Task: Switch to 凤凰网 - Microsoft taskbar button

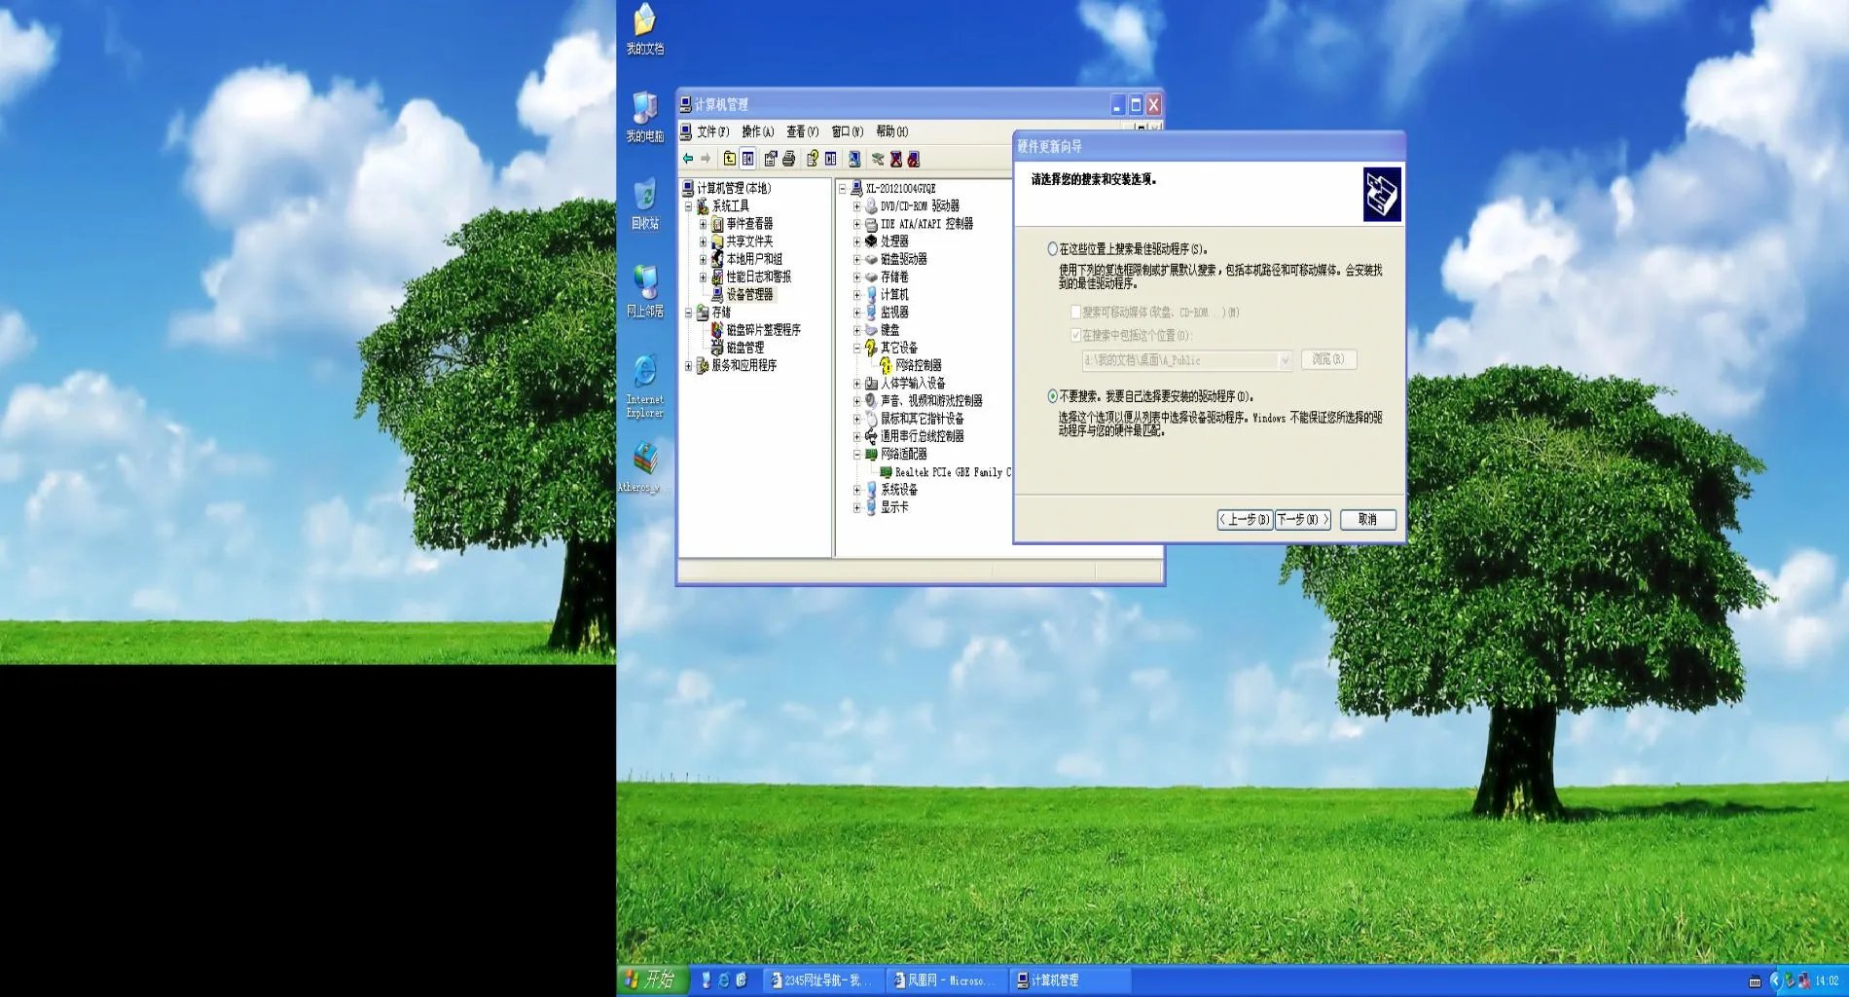Action: 946,980
